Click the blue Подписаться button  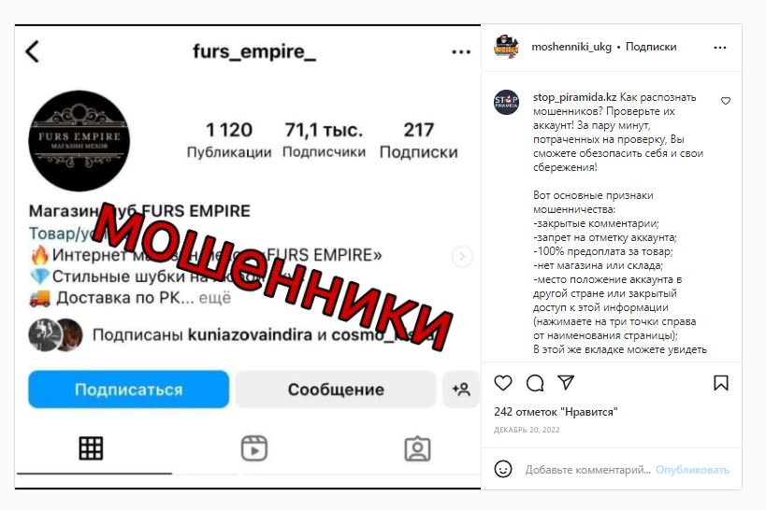point(128,390)
